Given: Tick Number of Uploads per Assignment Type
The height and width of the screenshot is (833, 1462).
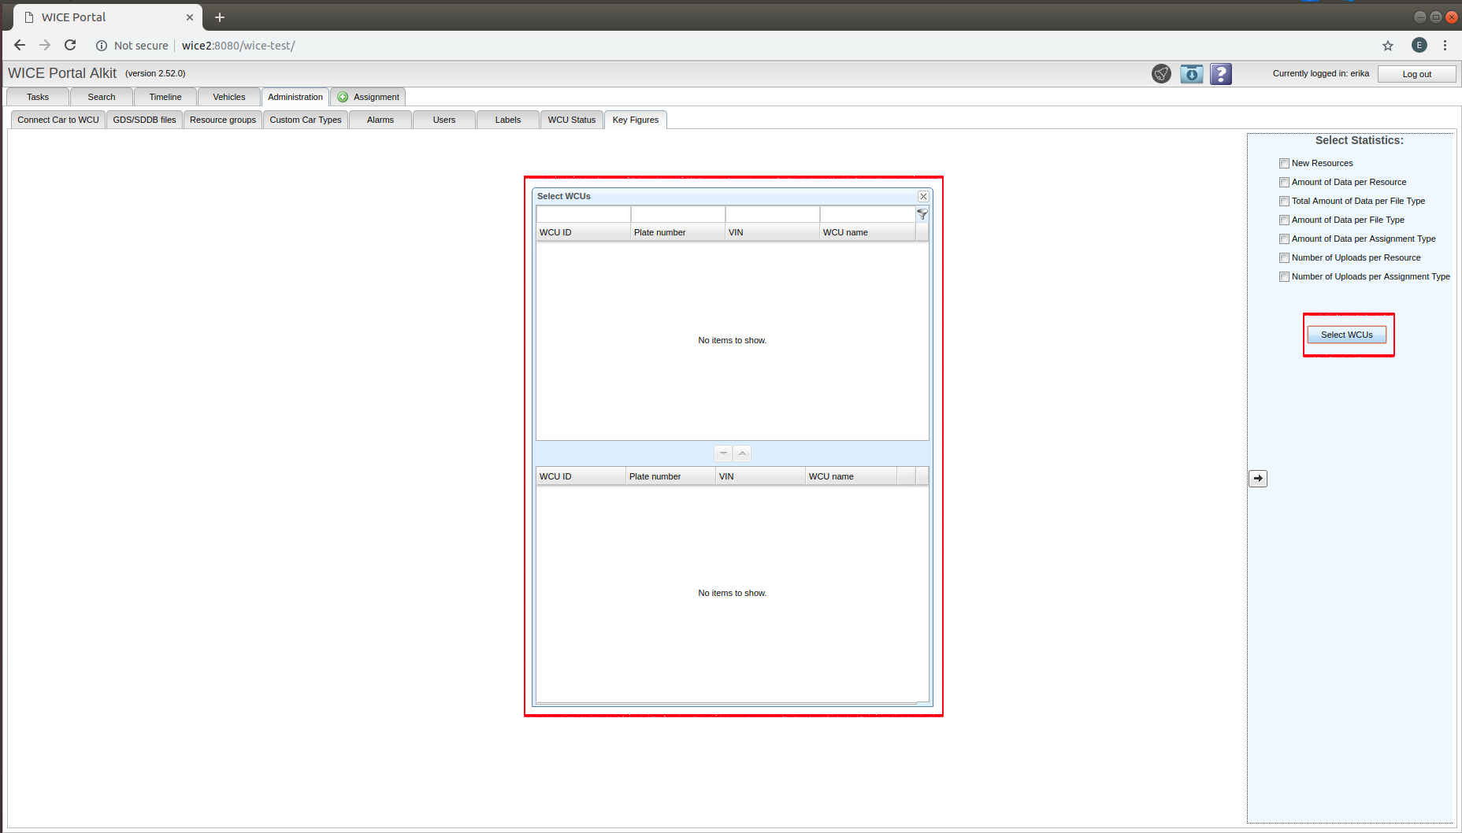Looking at the screenshot, I should [1284, 277].
